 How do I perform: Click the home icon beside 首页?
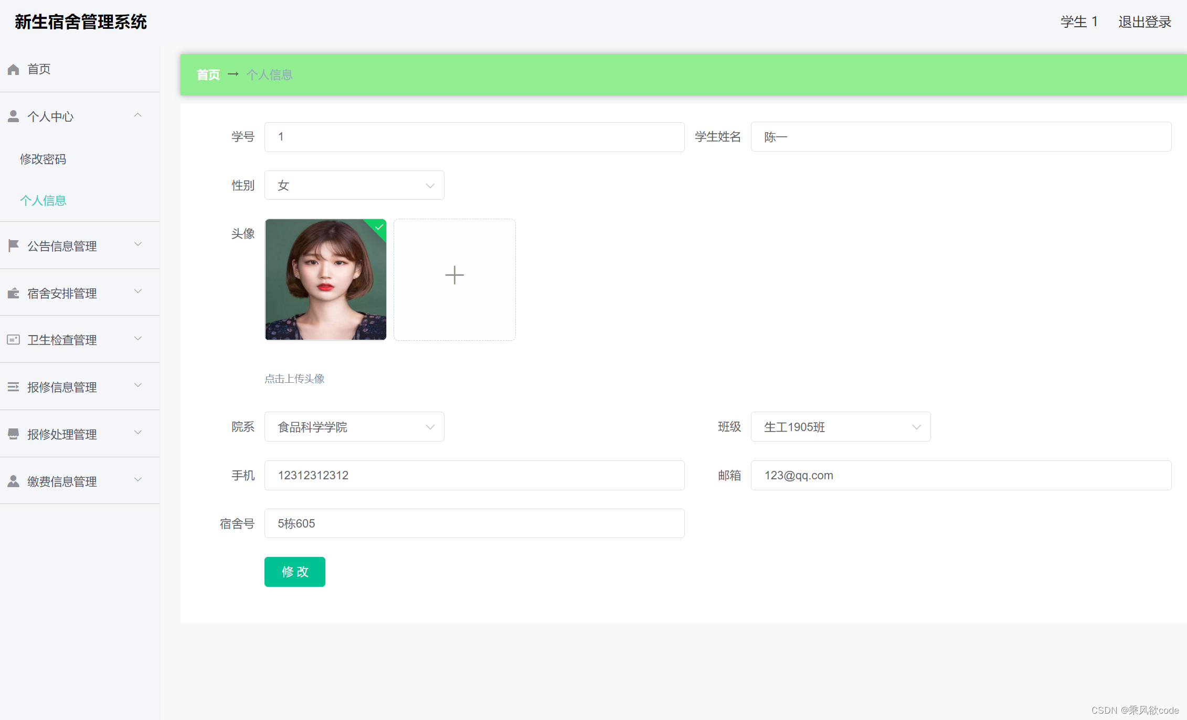pyautogui.click(x=13, y=69)
